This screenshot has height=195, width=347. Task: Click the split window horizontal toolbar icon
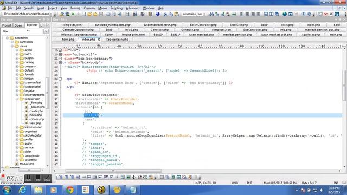click(x=266, y=14)
